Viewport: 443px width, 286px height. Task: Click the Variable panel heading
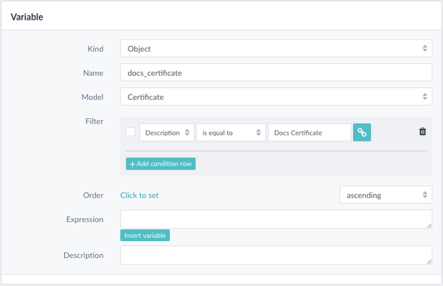[27, 17]
